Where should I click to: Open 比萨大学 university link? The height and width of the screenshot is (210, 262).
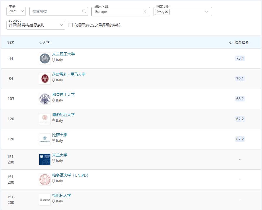(60, 135)
